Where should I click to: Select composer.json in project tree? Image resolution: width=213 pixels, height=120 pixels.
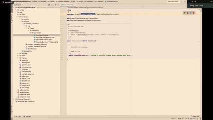click(25, 95)
